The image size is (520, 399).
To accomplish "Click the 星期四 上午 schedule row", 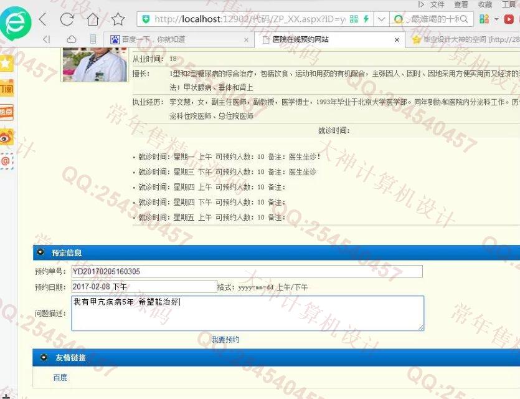I will pos(212,187).
